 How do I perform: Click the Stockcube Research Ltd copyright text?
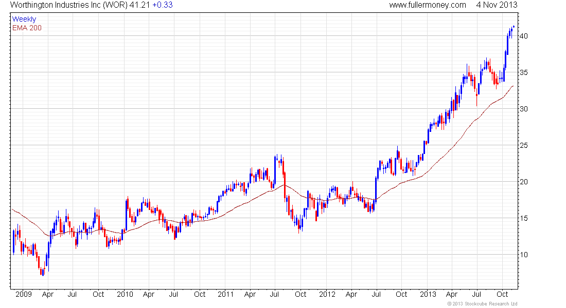coord(482,304)
